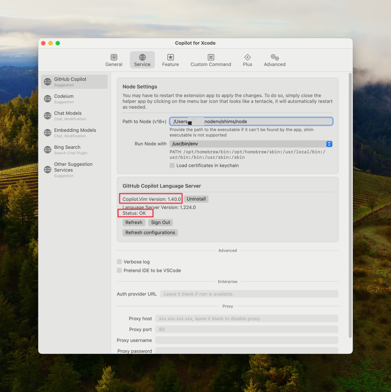Click the Copilot.Vim Version 1.40.0 text

(152, 199)
